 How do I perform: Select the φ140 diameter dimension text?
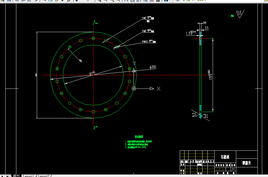click(x=92, y=73)
